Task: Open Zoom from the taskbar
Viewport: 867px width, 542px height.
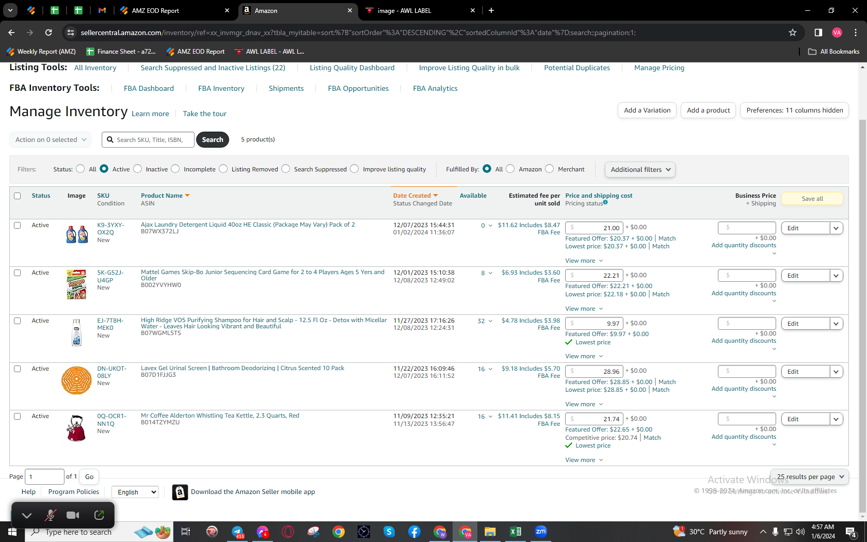Action: (x=541, y=532)
